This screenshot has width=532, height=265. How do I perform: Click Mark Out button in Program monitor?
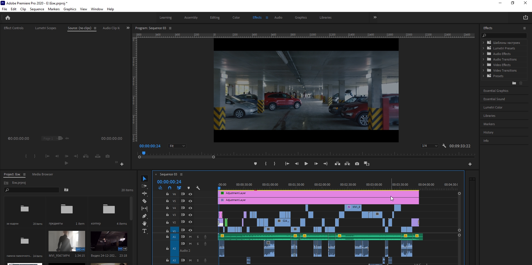(x=274, y=164)
